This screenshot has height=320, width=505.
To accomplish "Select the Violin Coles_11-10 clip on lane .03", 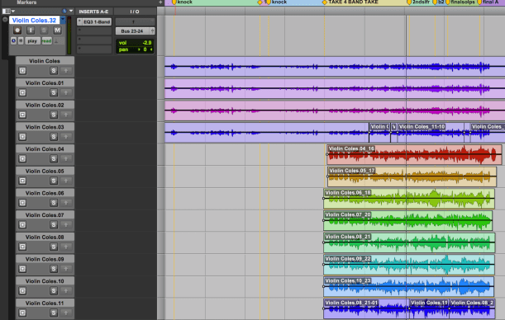I will tap(431, 132).
